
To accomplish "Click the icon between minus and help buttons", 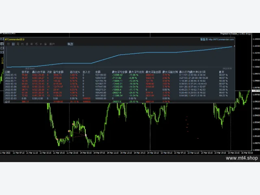I will click(2, 43).
